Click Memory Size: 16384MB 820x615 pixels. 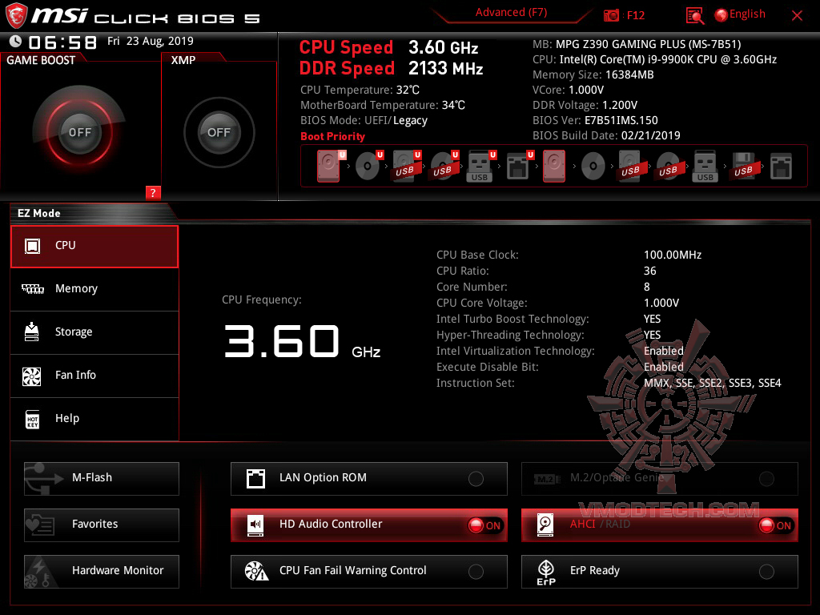(x=593, y=74)
